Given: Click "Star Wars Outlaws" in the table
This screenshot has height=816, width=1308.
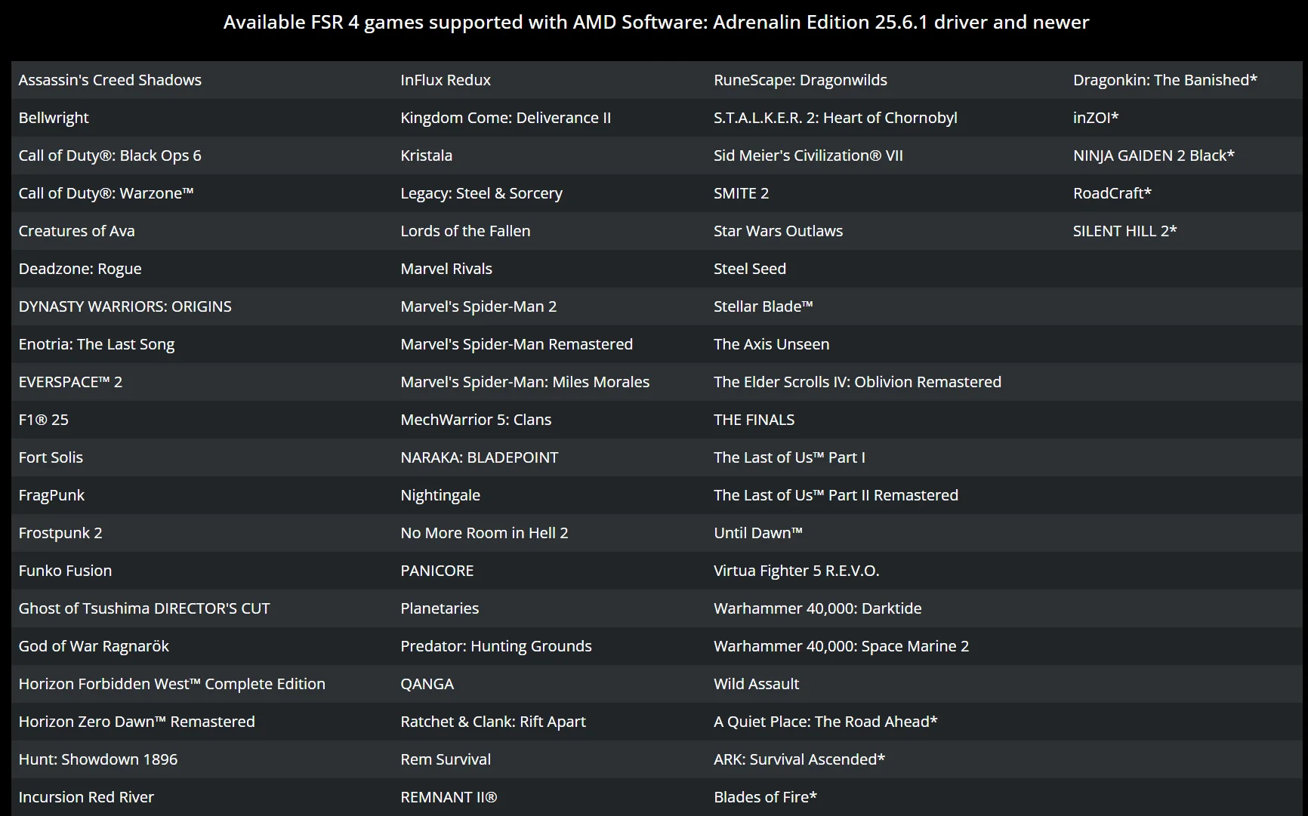Looking at the screenshot, I should pyautogui.click(x=778, y=231).
